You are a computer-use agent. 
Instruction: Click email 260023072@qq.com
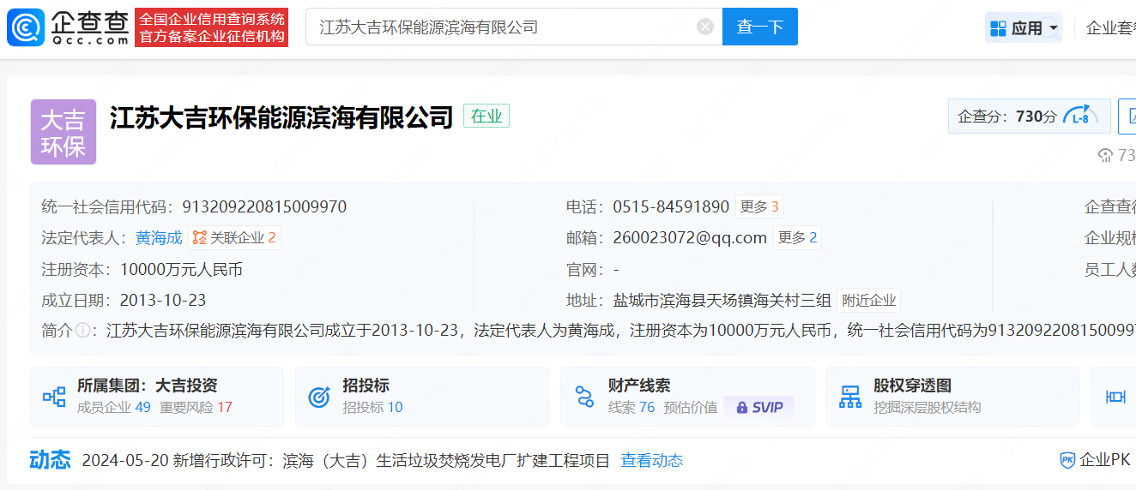pyautogui.click(x=690, y=238)
